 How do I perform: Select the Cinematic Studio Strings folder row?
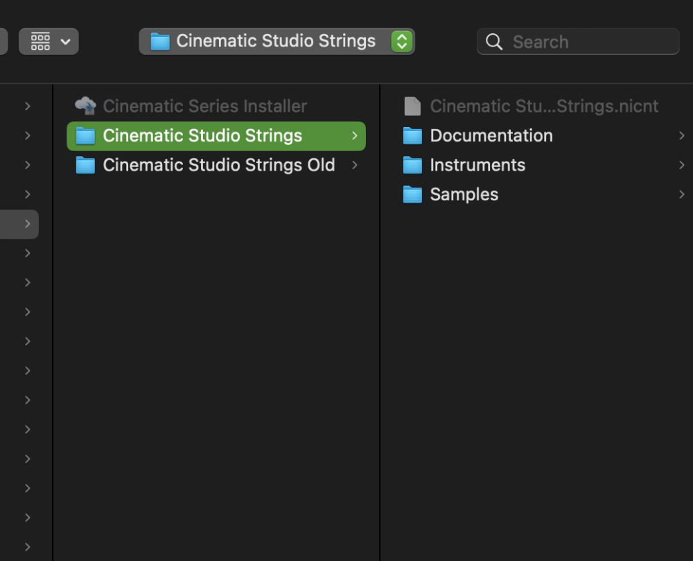[216, 136]
